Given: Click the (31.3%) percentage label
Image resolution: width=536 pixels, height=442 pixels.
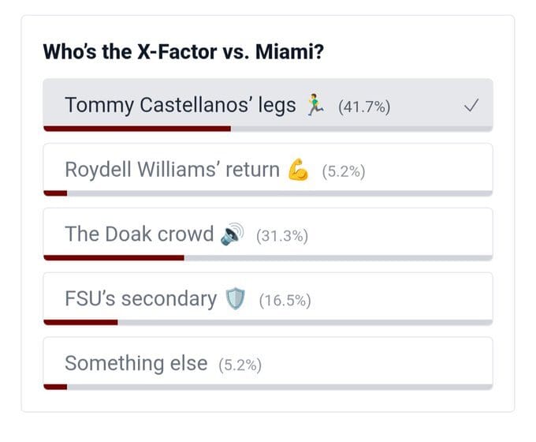Looking at the screenshot, I should pyautogui.click(x=281, y=236).
